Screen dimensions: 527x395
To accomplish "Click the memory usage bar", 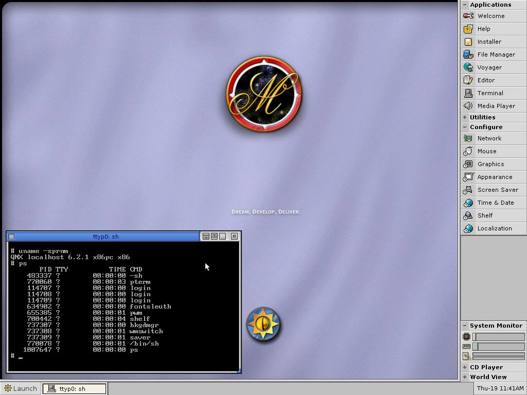I will (498, 346).
